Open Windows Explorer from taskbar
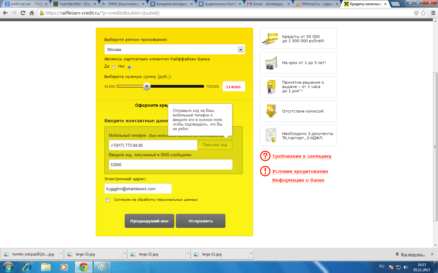 click(46, 267)
